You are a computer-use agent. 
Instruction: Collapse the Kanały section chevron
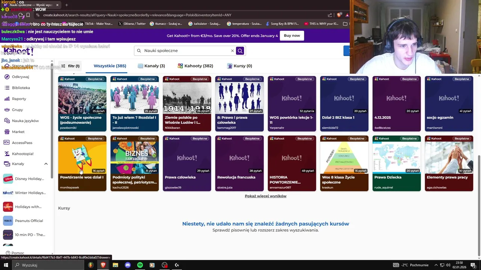click(x=46, y=164)
